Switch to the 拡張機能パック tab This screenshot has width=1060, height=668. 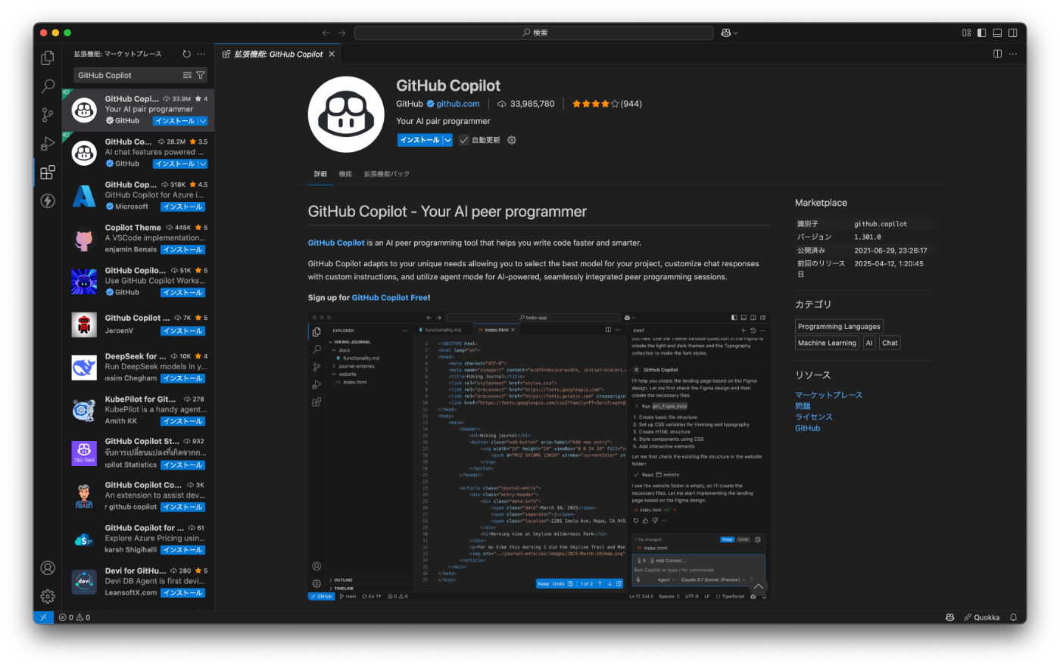(387, 174)
